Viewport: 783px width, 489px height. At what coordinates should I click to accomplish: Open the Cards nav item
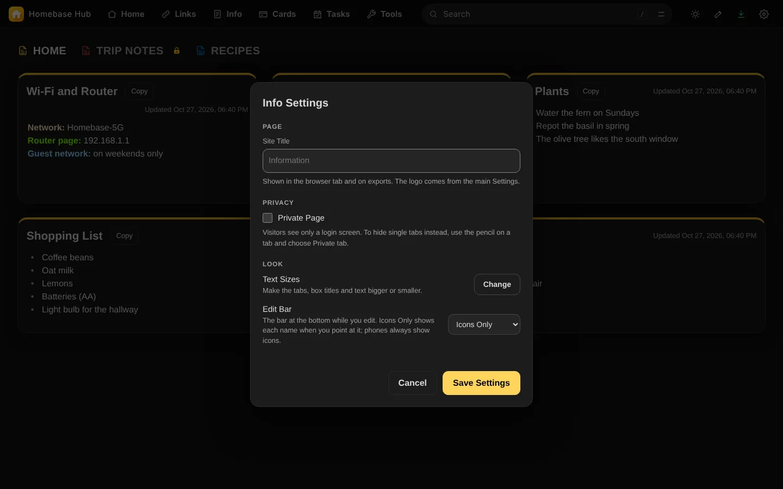[x=277, y=14]
